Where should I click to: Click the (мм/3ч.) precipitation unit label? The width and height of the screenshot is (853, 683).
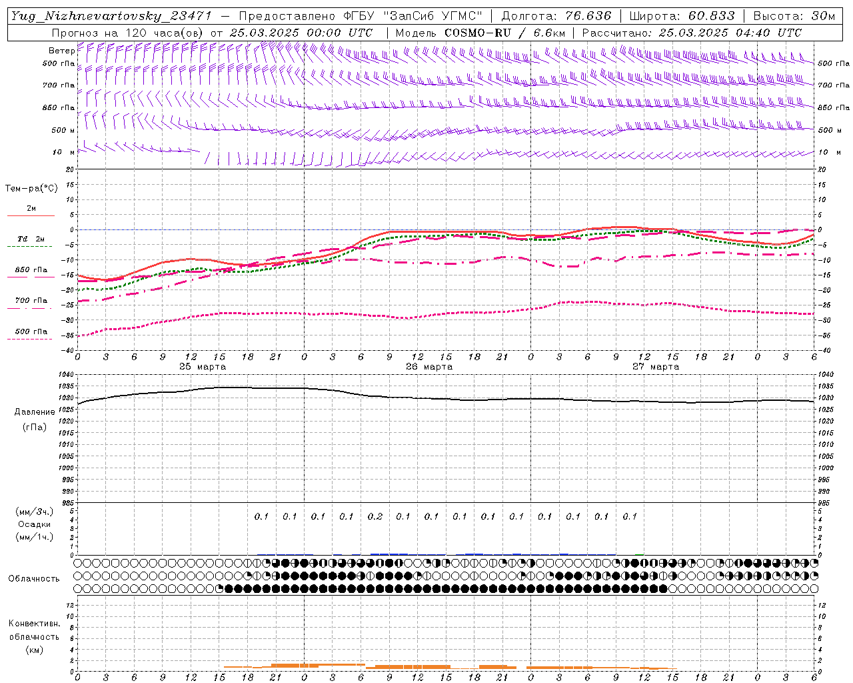pyautogui.click(x=35, y=512)
